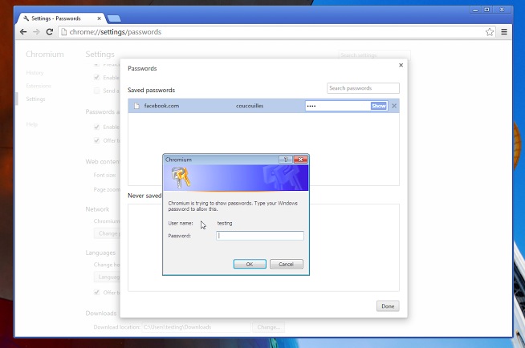This screenshot has width=525, height=348.
Task: Open History in the left sidebar
Action: (34, 73)
